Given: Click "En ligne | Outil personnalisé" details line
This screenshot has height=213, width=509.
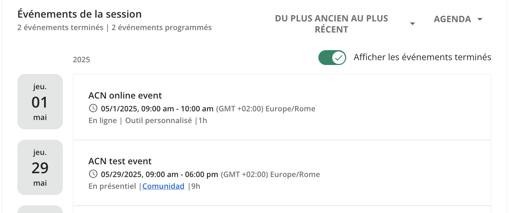Looking at the screenshot, I should coord(140,121).
